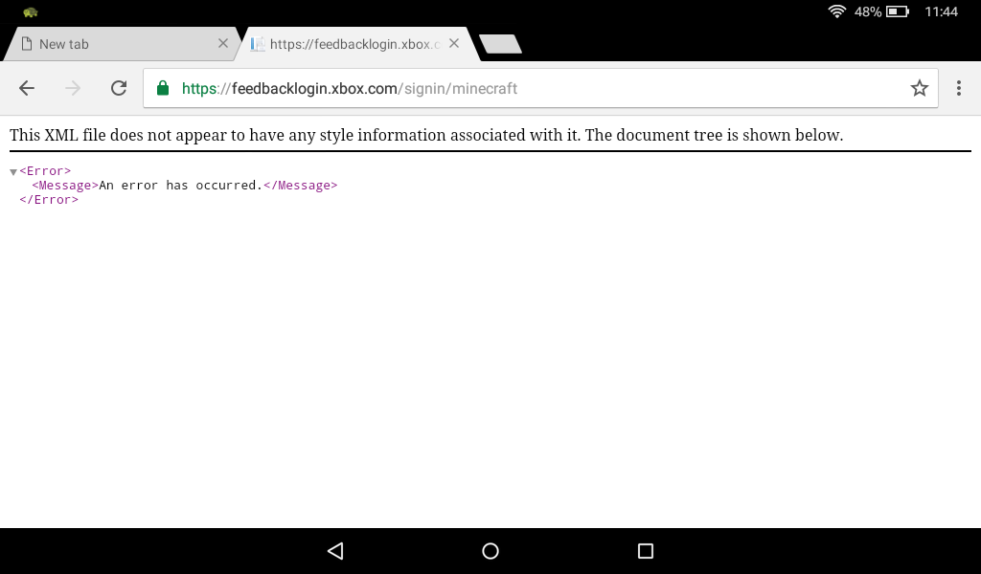The width and height of the screenshot is (981, 574).
Task: Tap the battery status icon
Action: coord(897,11)
